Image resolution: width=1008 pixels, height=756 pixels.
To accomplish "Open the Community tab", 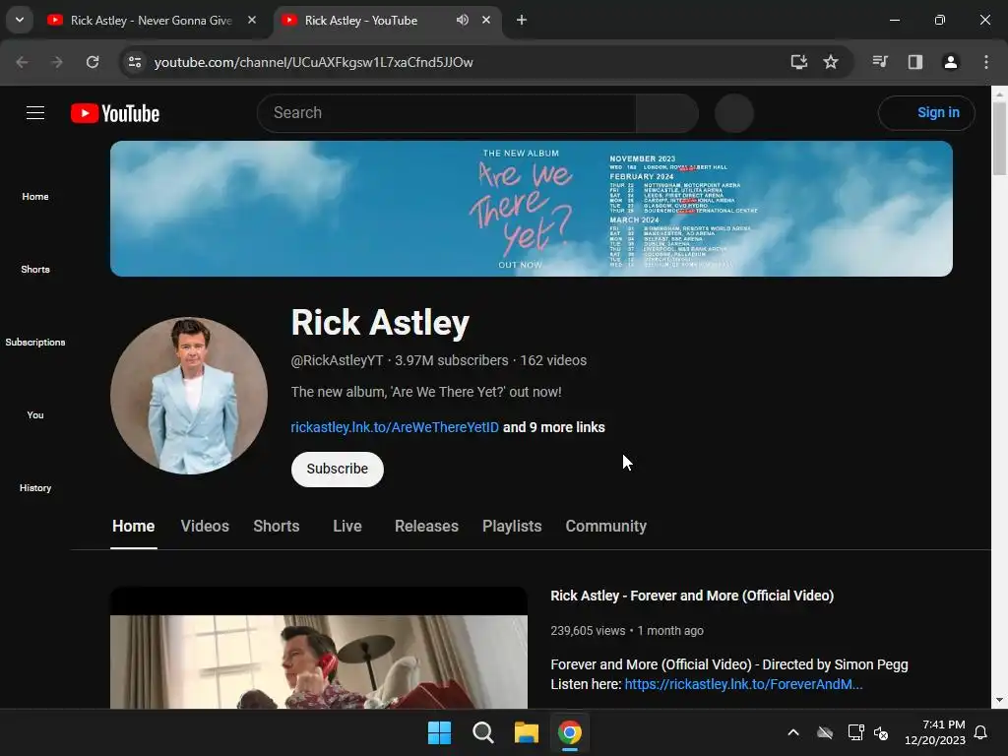I will [605, 526].
